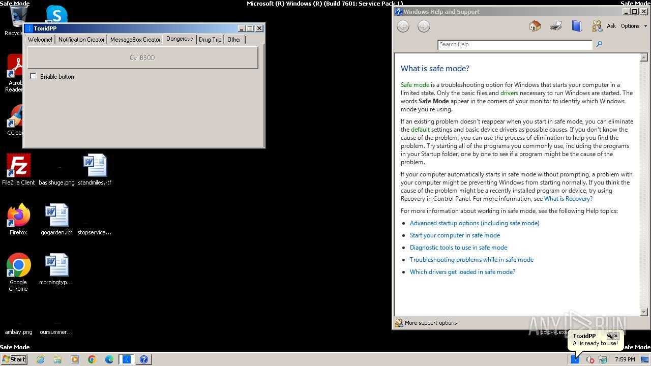Viewport: 651px width, 366px height.
Task: Select the Dangerous tab
Action: pos(180,39)
